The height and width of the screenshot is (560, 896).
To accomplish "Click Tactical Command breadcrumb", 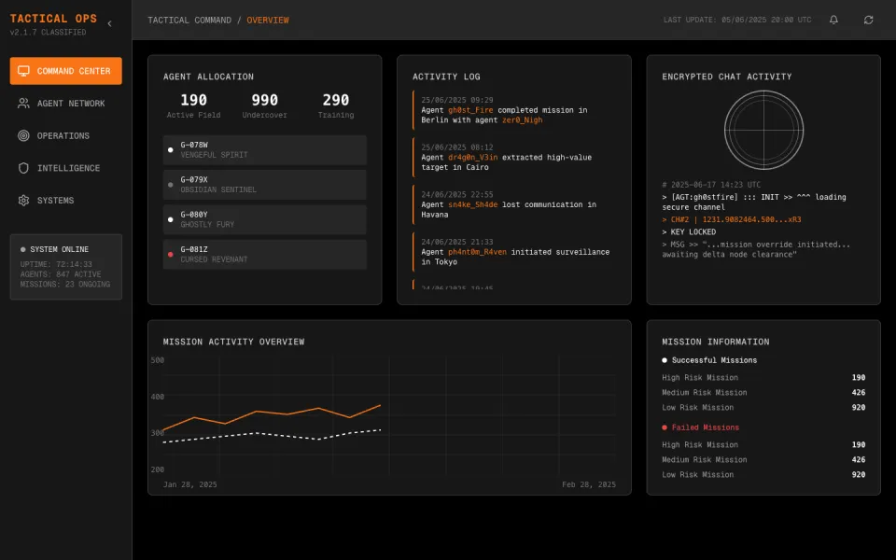I will pyautogui.click(x=189, y=20).
